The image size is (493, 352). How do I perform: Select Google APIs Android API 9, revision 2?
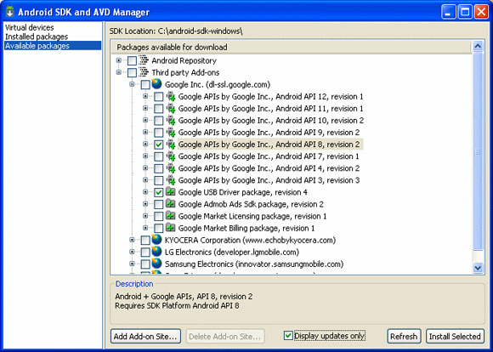click(269, 133)
